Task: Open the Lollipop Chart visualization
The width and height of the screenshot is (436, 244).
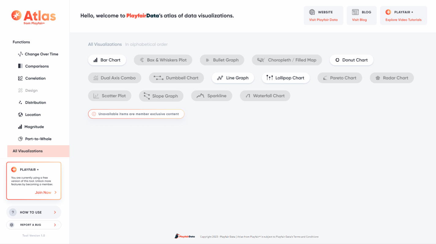Action: [x=286, y=78]
